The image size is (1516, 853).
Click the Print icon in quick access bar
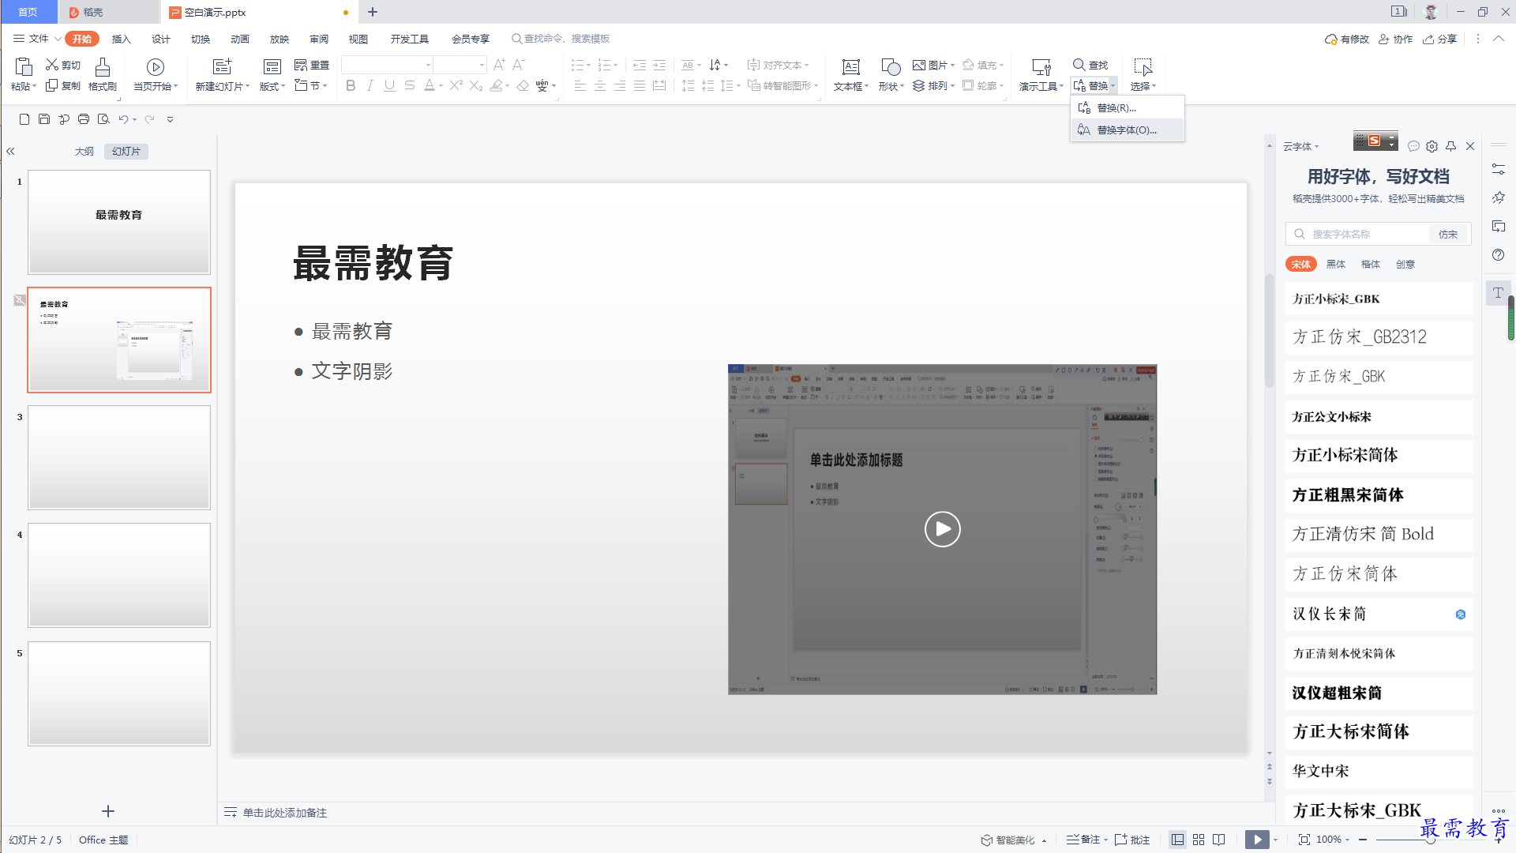[84, 119]
